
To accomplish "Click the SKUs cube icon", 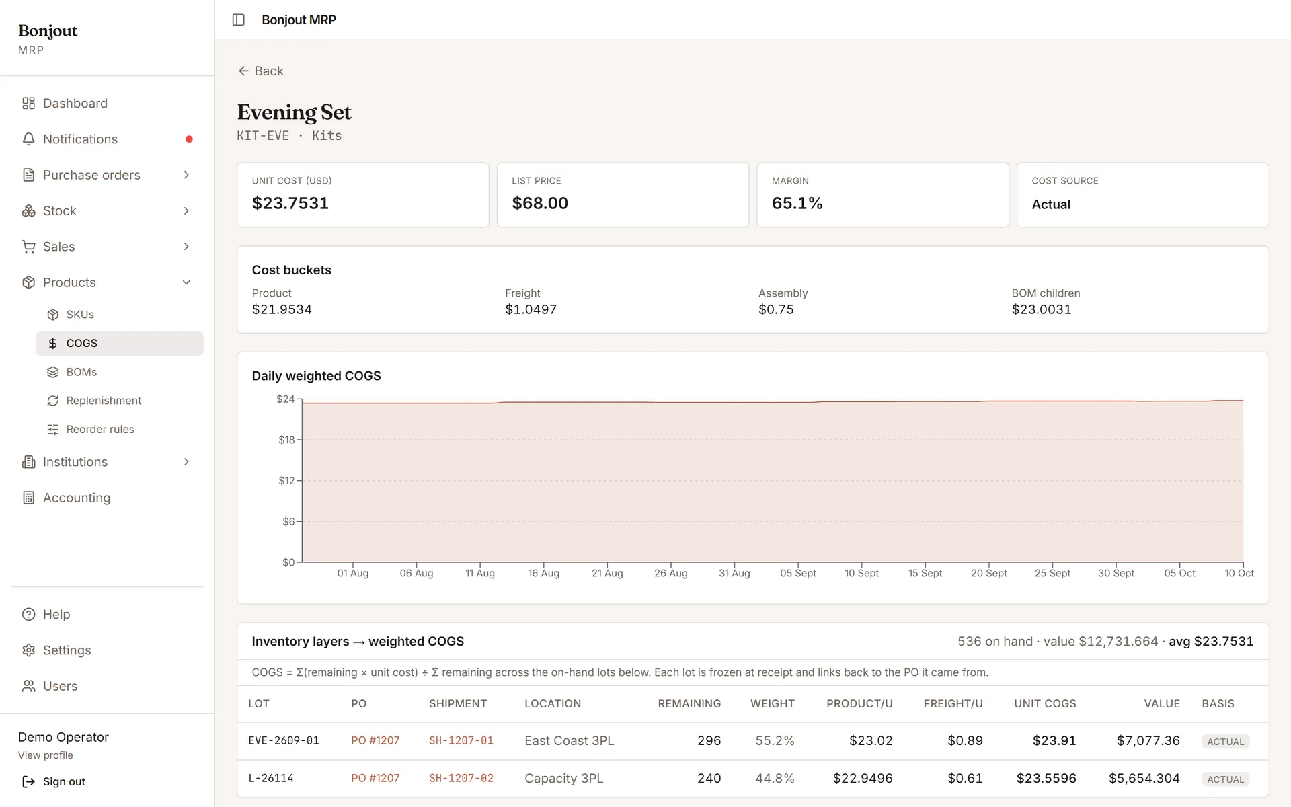I will (x=53, y=315).
